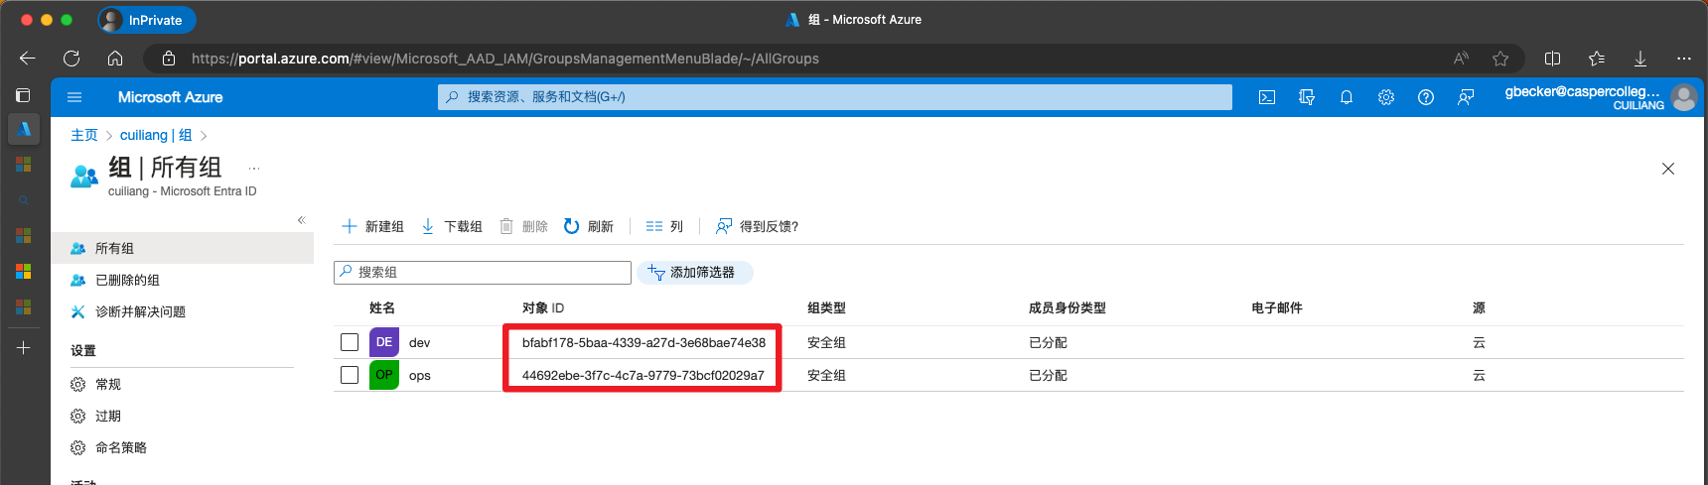
Task: Add a new tab with the plus icon
Action: click(24, 348)
